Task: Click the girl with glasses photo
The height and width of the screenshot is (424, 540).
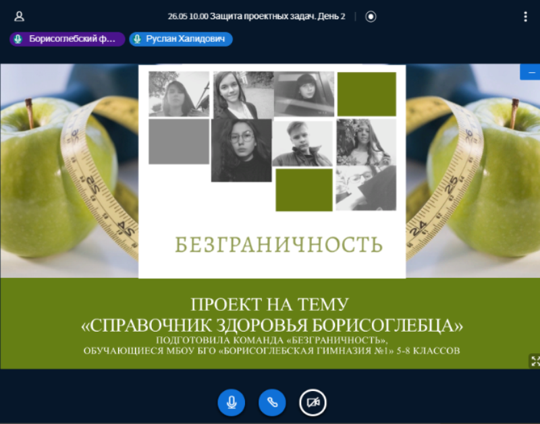Action: 241,150
